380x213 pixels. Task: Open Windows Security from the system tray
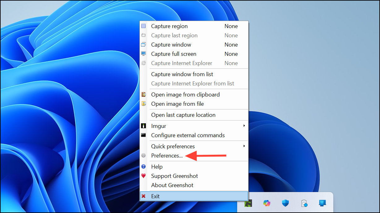[x=285, y=203]
